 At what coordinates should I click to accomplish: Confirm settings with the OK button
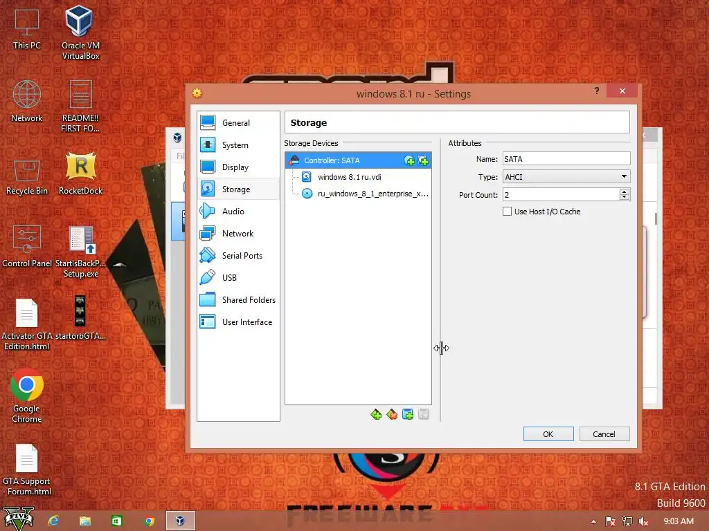[548, 434]
